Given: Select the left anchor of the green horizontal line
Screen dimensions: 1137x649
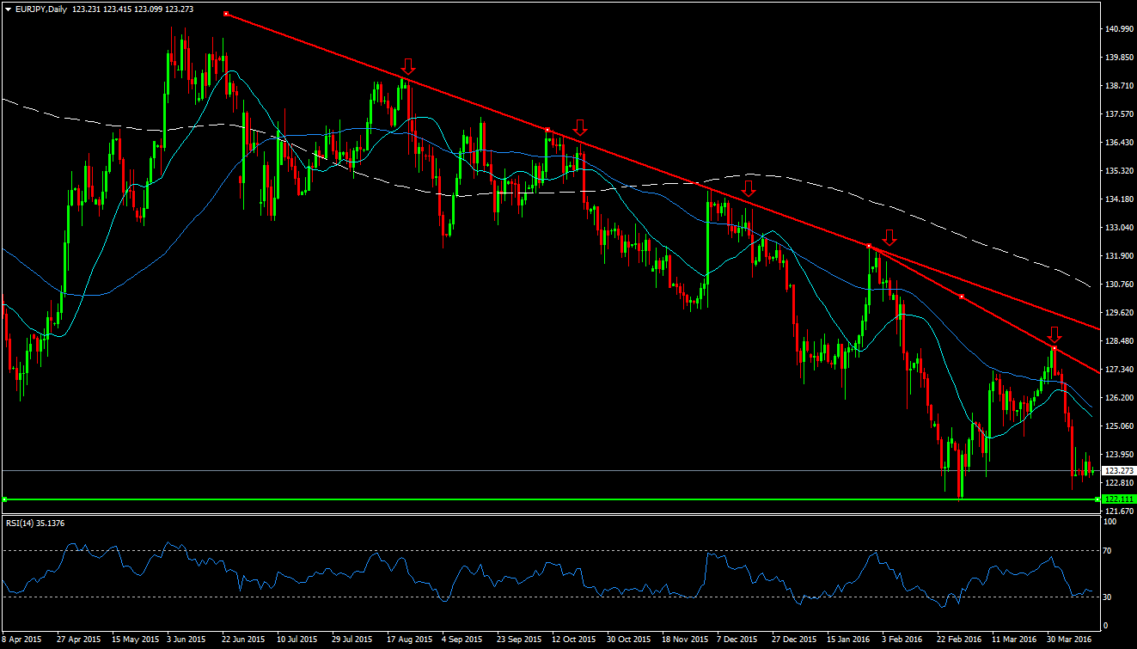Looking at the screenshot, I should pos(4,499).
